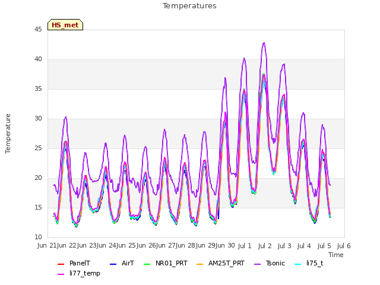Click the blue AirT legend swatch
This screenshot has width=380, height=285.
[113, 264]
